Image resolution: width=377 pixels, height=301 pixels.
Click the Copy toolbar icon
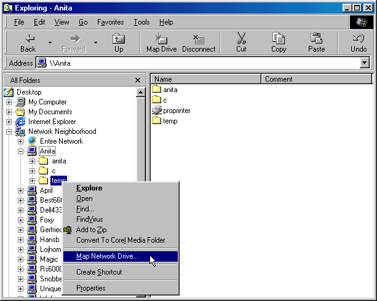coord(279,39)
